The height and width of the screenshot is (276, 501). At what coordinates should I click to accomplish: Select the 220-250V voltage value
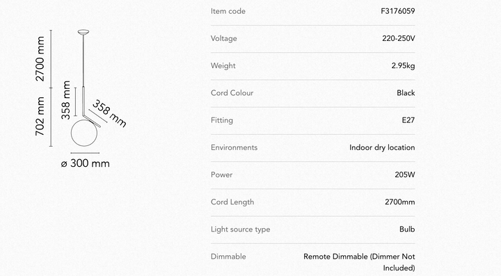(x=399, y=39)
